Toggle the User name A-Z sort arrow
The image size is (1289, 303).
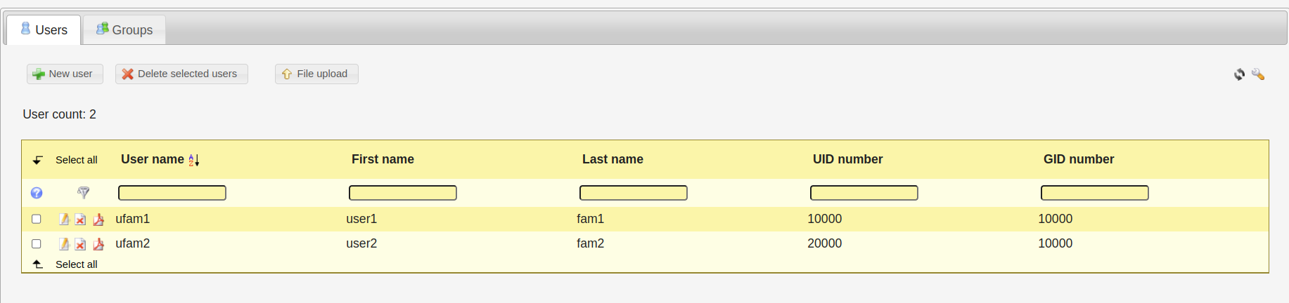(x=194, y=160)
